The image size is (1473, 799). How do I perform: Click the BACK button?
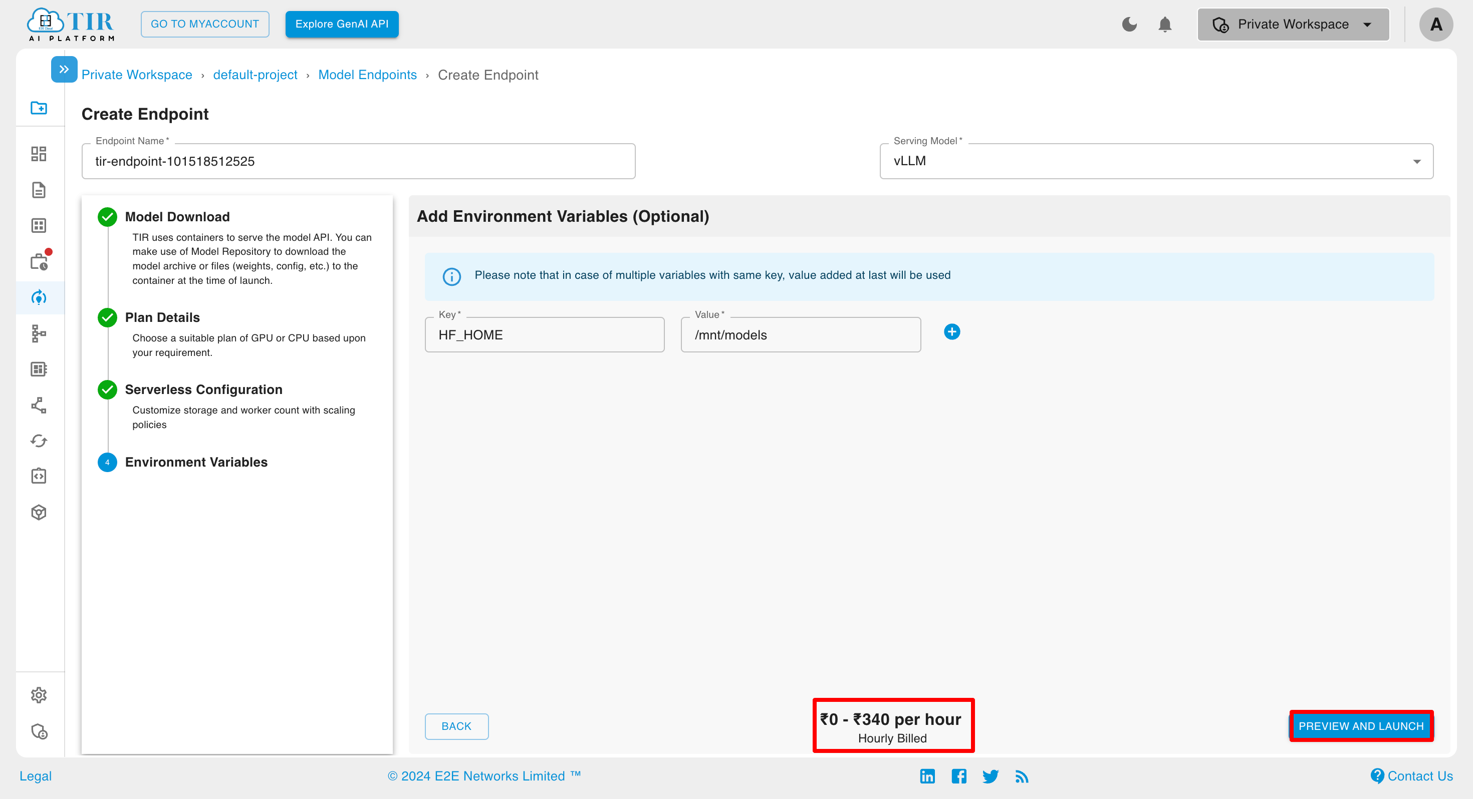click(x=455, y=725)
